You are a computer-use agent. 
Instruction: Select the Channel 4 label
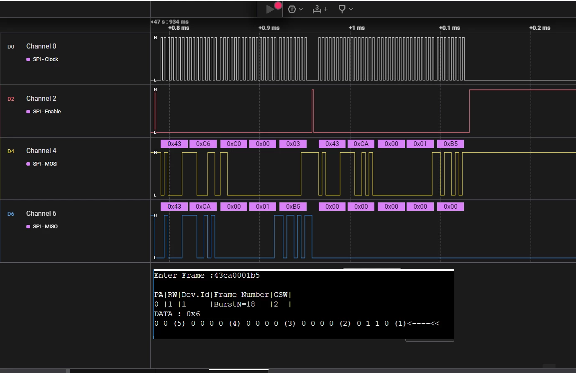click(x=41, y=151)
